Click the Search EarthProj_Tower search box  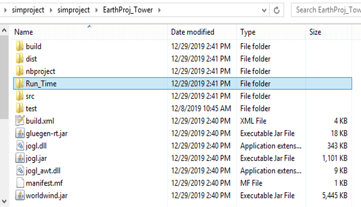click(x=327, y=10)
